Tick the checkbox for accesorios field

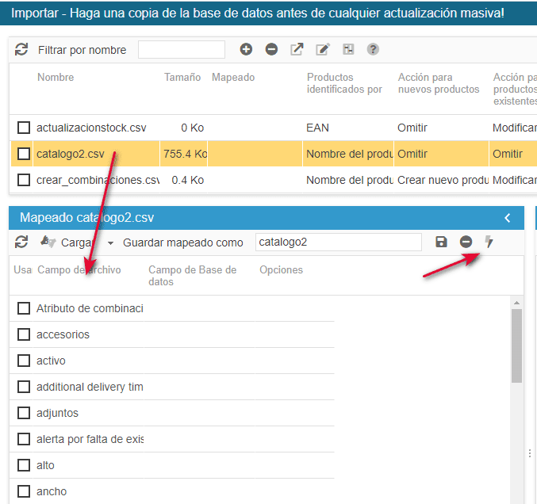24,334
